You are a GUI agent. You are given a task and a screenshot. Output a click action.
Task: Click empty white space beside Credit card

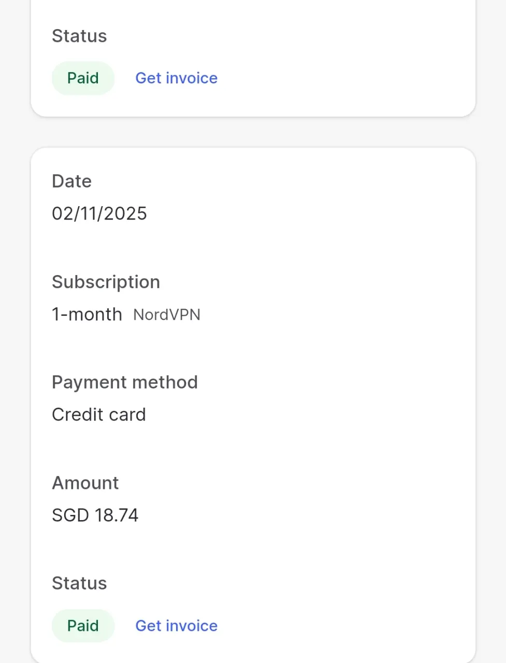point(311,414)
